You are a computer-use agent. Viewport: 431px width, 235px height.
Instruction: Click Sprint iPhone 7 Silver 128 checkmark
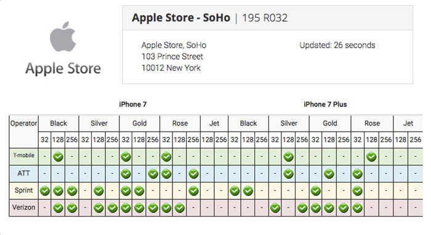[x=99, y=191]
